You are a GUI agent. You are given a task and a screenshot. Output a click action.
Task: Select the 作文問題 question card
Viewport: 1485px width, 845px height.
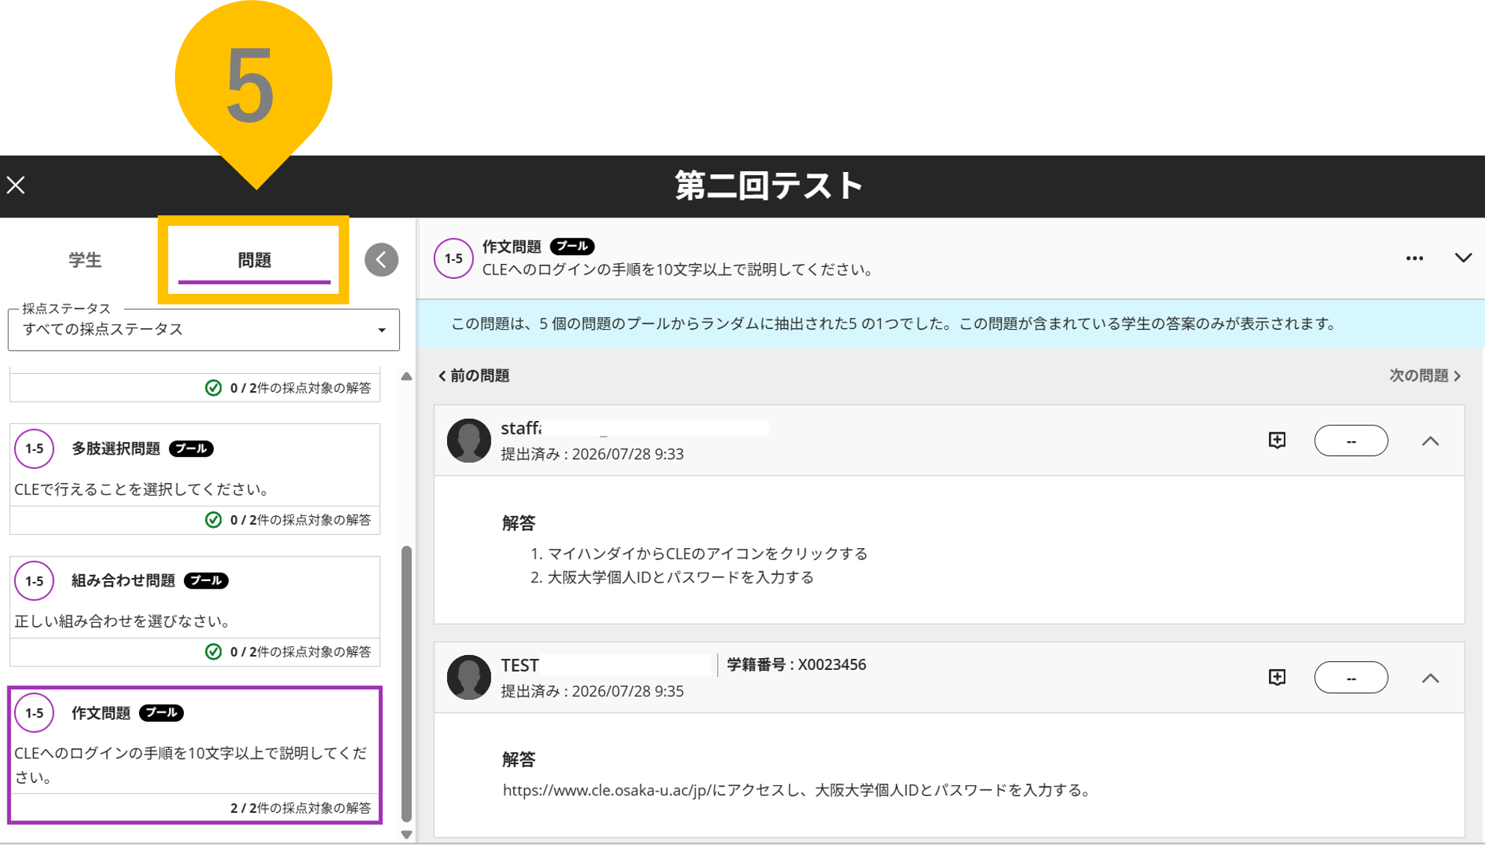tap(194, 755)
